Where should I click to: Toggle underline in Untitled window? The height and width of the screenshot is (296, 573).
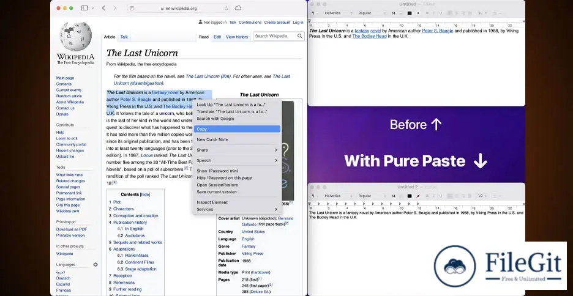441,13
